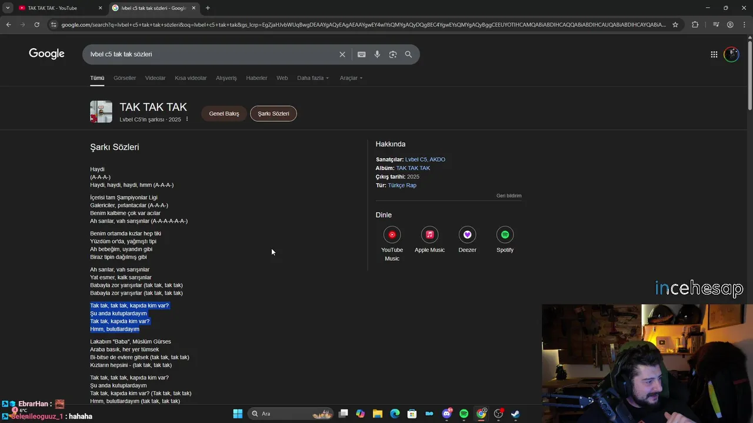Open the on-screen keyboard input tool
Image resolution: width=753 pixels, height=423 pixels.
[361, 54]
